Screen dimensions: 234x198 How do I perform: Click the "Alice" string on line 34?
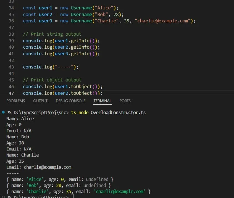pos(104,8)
